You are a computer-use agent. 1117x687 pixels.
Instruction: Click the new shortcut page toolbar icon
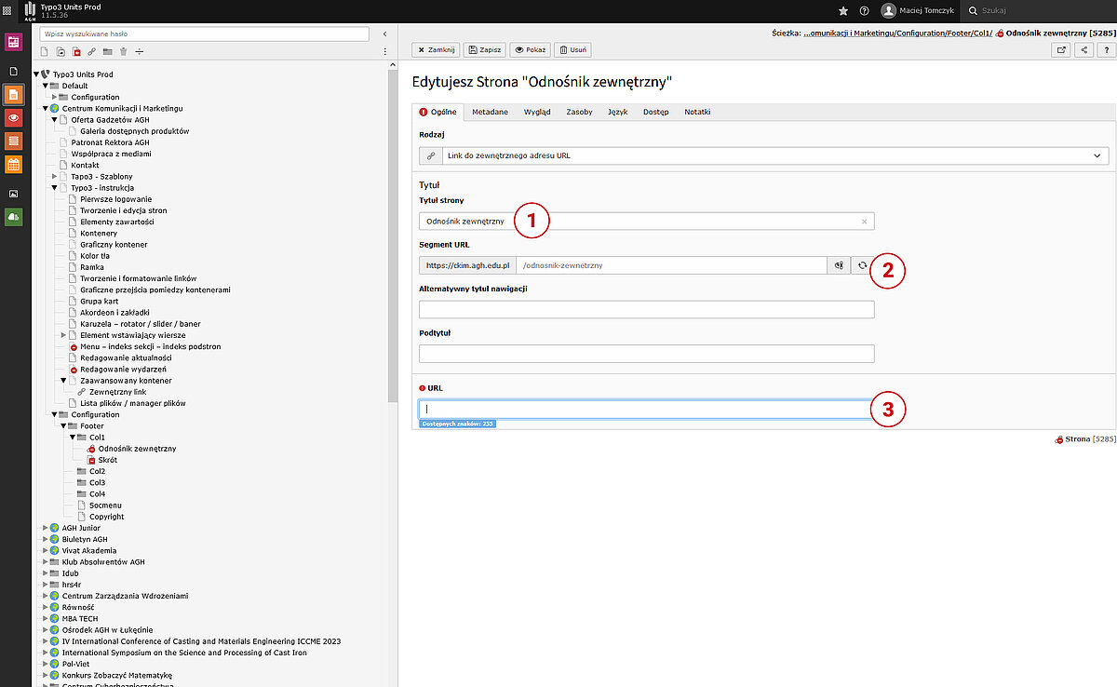(61, 51)
